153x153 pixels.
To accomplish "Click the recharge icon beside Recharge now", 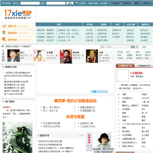I will pyautogui.click(x=4, y=39).
